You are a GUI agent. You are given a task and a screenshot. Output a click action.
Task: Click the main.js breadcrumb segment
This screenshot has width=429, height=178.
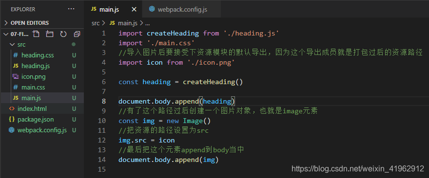(128, 23)
